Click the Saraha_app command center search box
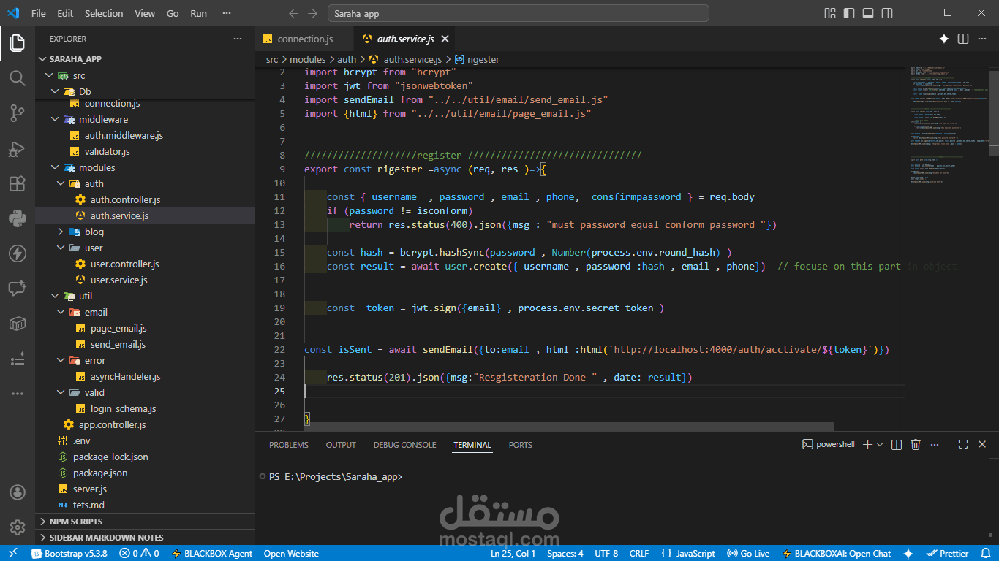Image resolution: width=999 pixels, height=561 pixels. click(x=519, y=13)
